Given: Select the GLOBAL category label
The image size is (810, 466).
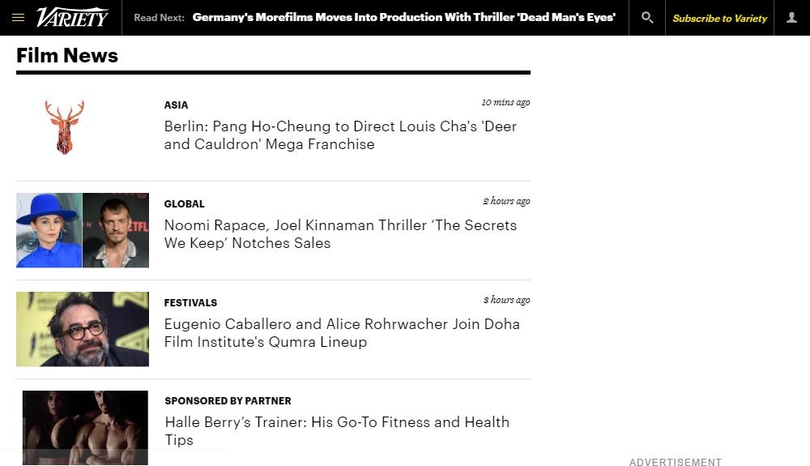Looking at the screenshot, I should (184, 203).
